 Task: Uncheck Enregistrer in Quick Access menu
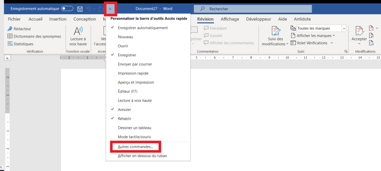[x=148, y=55]
